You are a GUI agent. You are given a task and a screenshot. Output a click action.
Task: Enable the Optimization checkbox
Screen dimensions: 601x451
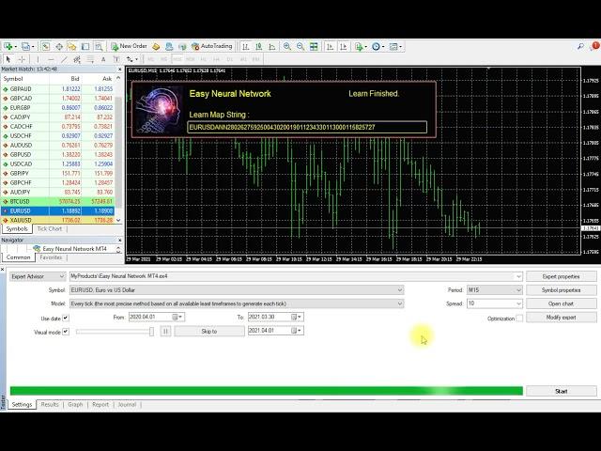519,318
